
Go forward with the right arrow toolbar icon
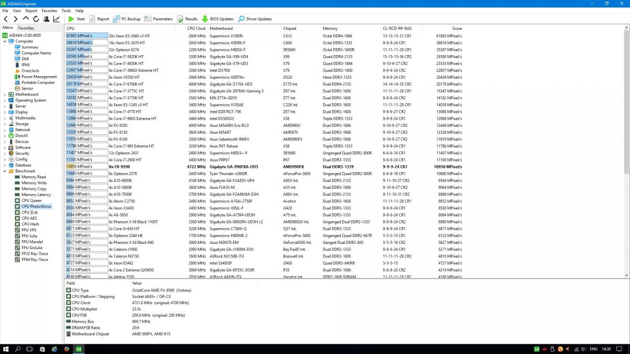click(x=15, y=19)
